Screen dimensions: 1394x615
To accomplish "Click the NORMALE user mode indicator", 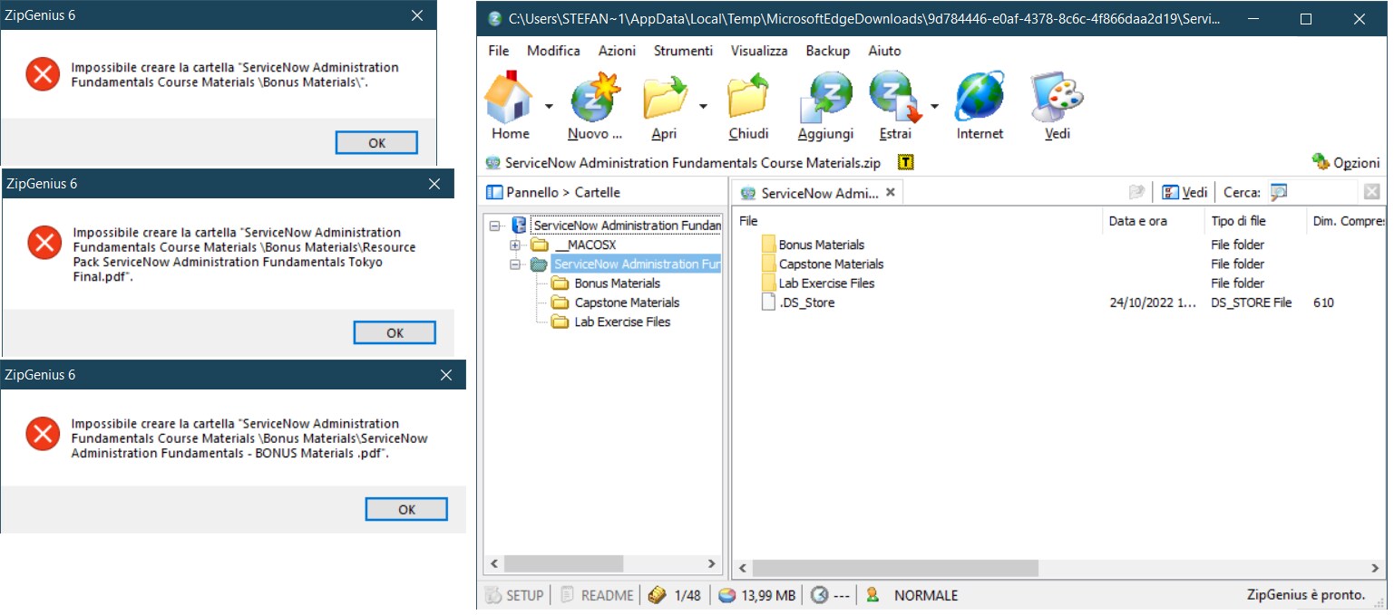I will (911, 595).
